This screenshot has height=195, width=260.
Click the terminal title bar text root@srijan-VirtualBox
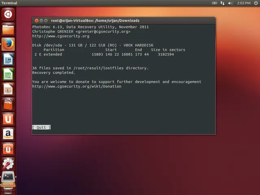click(95, 21)
